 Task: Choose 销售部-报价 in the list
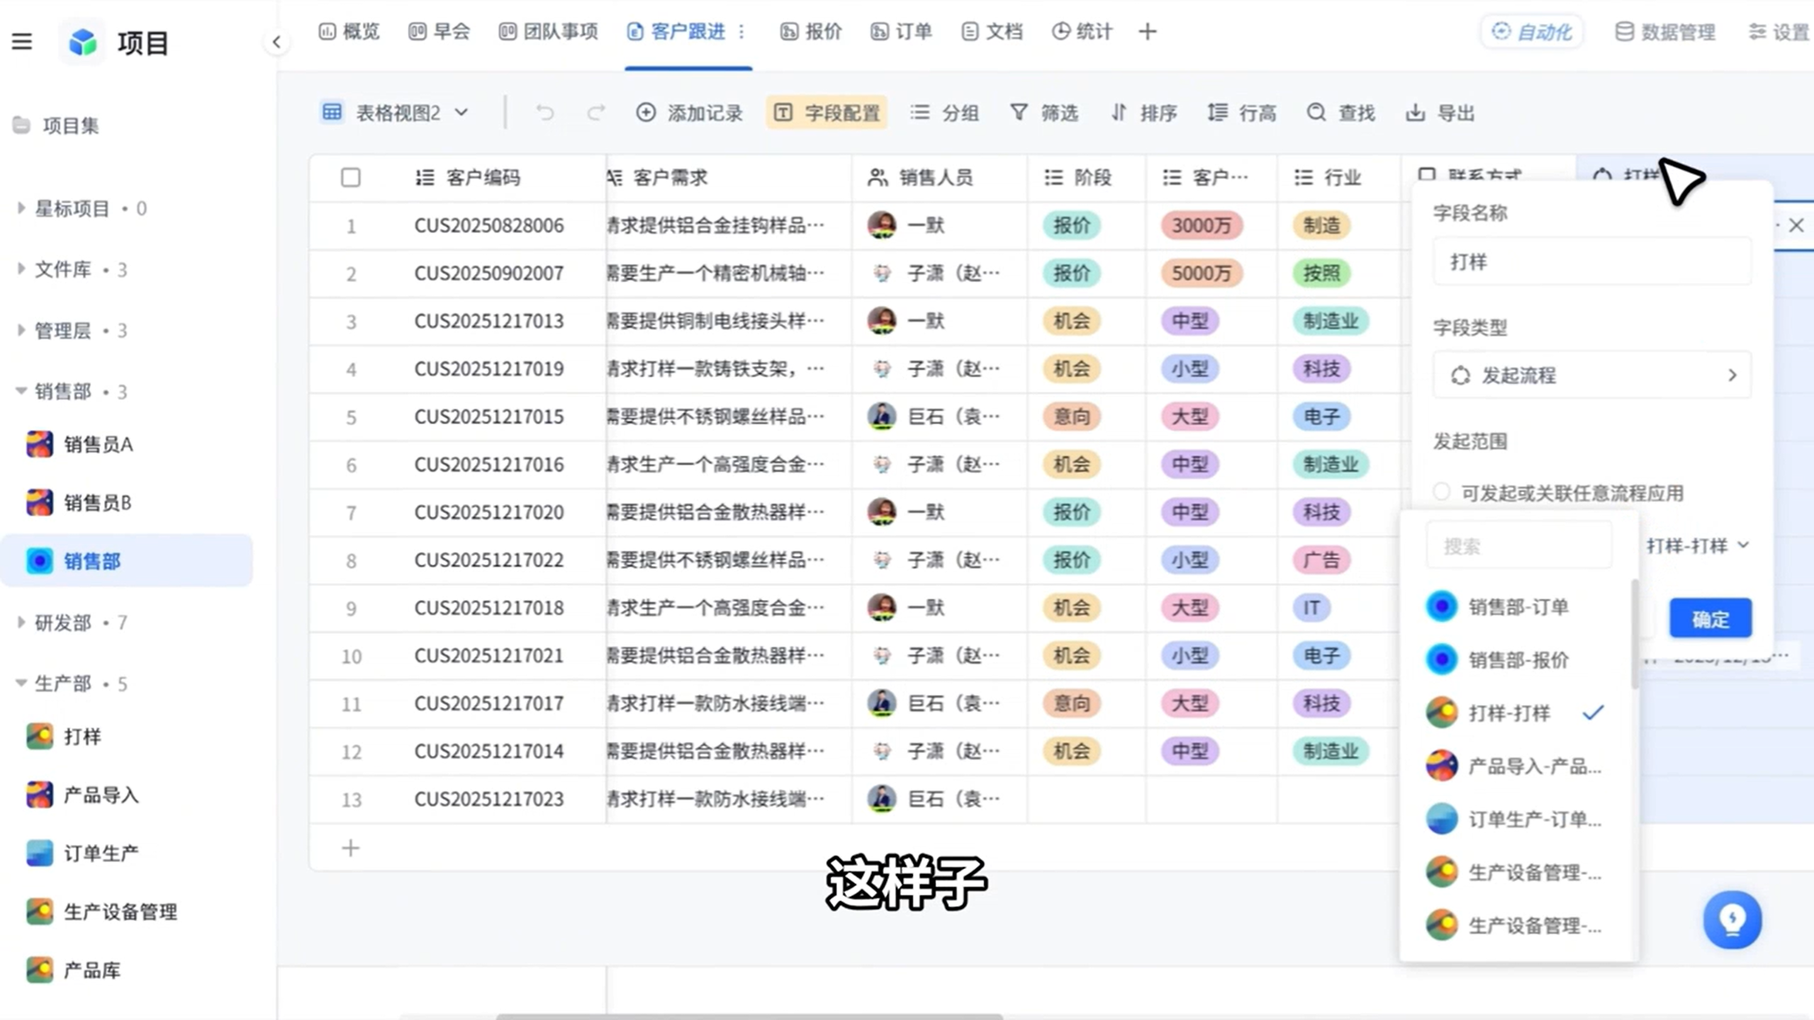[1517, 660]
